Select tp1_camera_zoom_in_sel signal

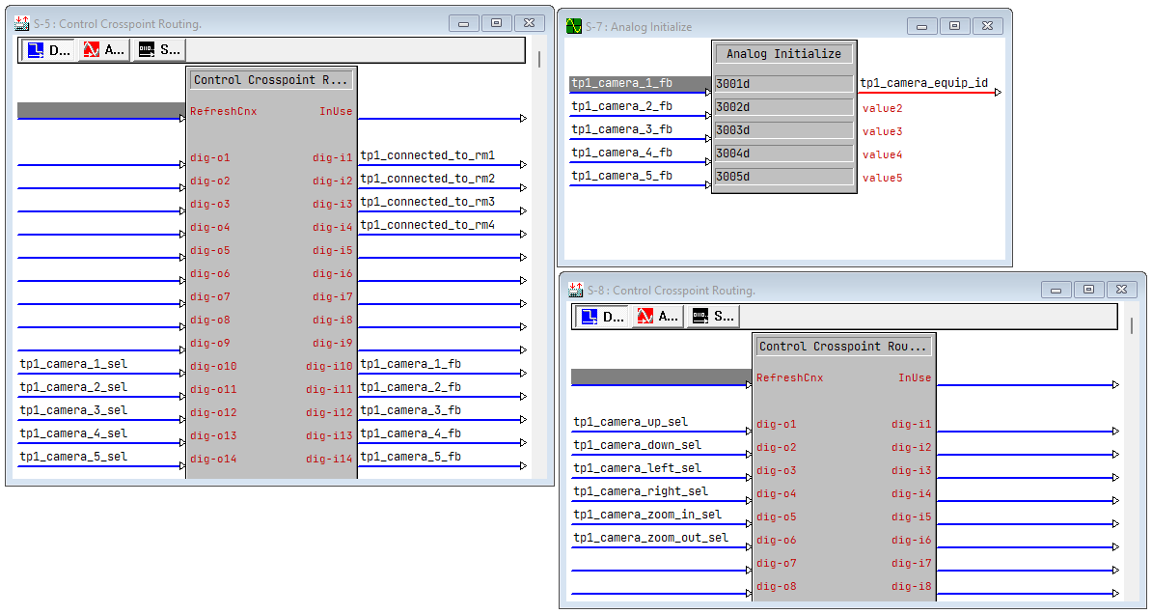coord(647,516)
